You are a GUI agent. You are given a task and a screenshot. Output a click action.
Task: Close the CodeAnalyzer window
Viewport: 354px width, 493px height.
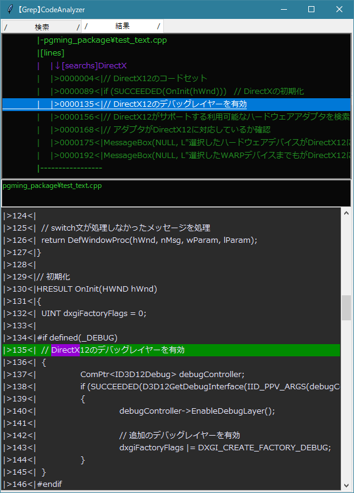point(339,9)
